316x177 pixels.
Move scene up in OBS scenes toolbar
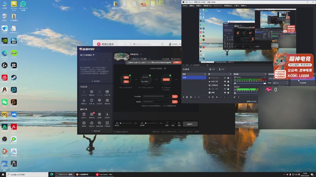click(x=195, y=97)
